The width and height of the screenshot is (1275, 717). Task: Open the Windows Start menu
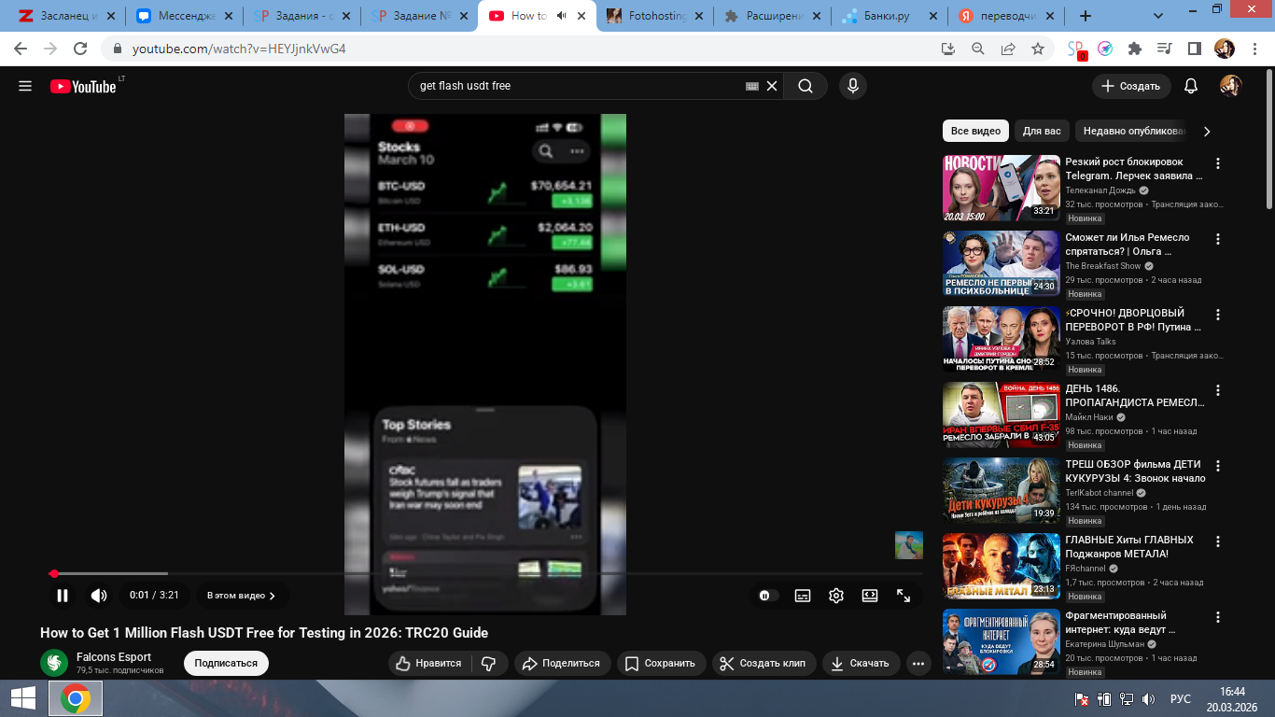[x=23, y=698]
